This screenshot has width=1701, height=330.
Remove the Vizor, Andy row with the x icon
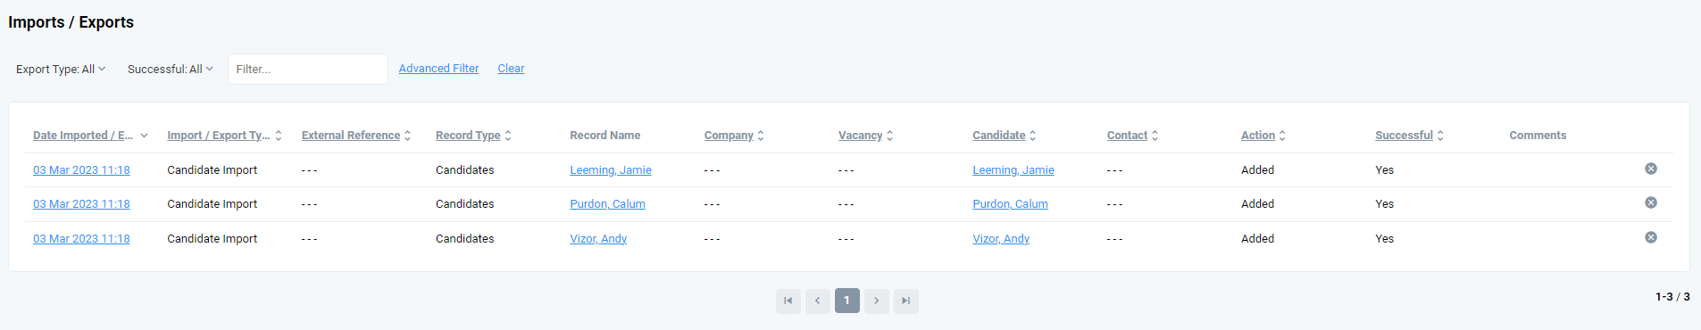[1651, 237]
